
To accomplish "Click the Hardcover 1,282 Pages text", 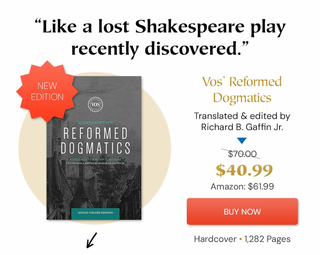I will coord(242,239).
